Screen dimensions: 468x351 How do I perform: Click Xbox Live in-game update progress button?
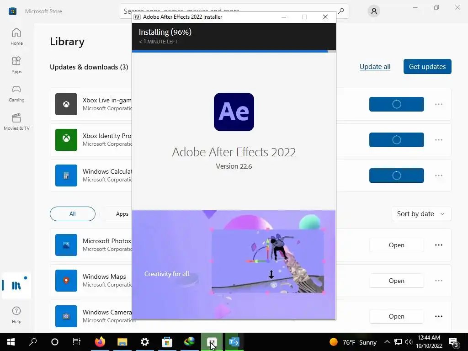(396, 104)
